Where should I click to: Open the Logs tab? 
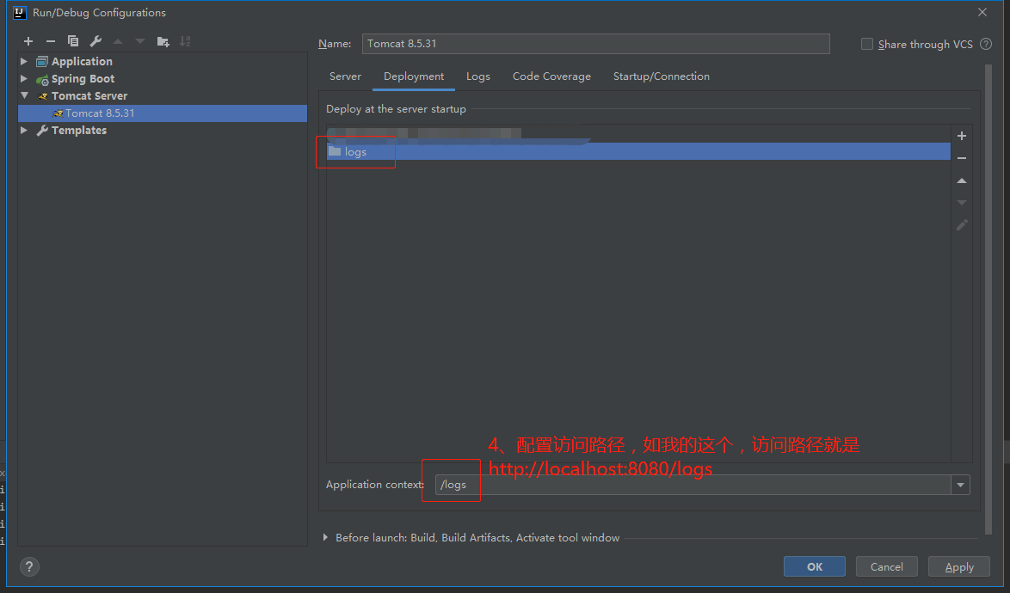coord(478,76)
